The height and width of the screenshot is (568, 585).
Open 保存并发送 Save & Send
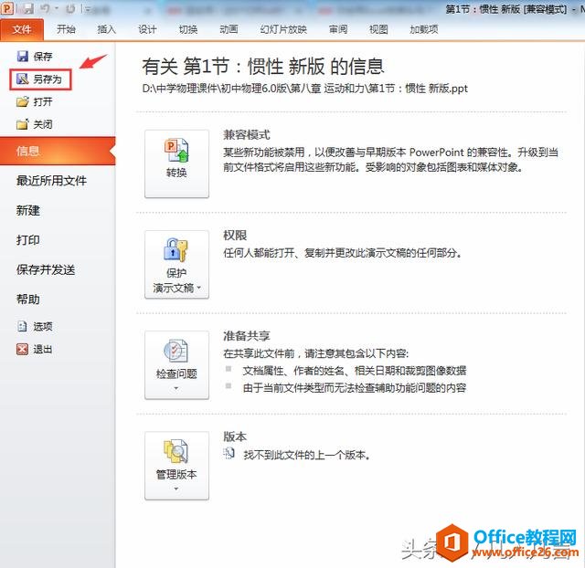coord(46,269)
